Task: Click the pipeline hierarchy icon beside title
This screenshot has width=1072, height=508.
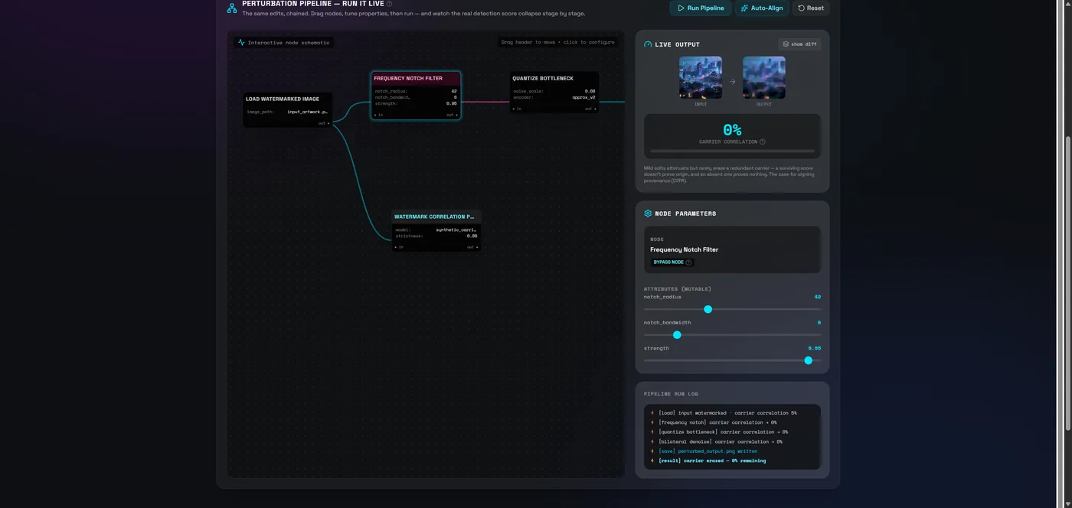Action: pyautogui.click(x=231, y=8)
